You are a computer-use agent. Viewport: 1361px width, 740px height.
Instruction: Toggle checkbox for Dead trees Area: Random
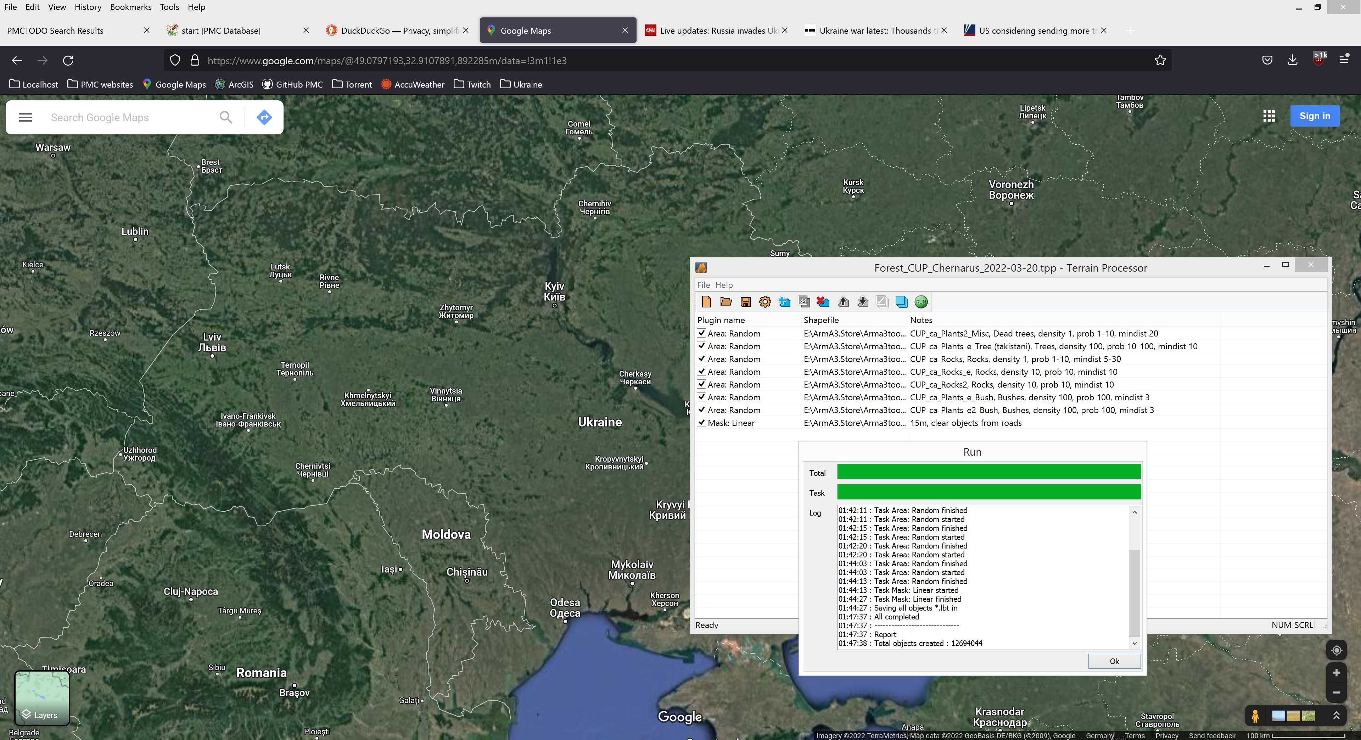[x=702, y=333]
